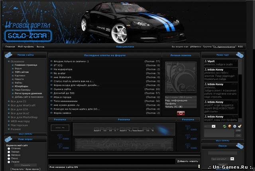Viewport: 255px width, 171px height.
Task: Click the RSS feed link in header
Action: [240, 46]
